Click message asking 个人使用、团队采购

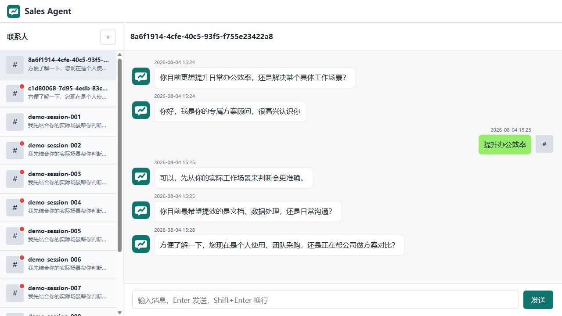pos(279,245)
